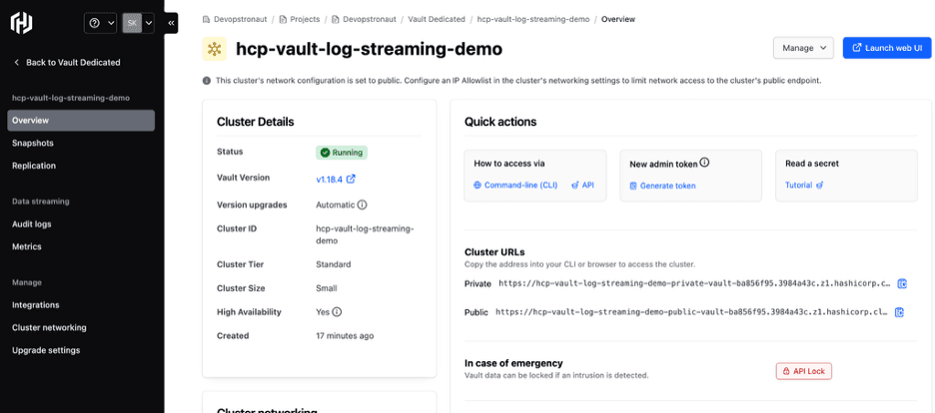Click the info icon next to High Availability
The width and height of the screenshot is (935, 413).
point(337,311)
